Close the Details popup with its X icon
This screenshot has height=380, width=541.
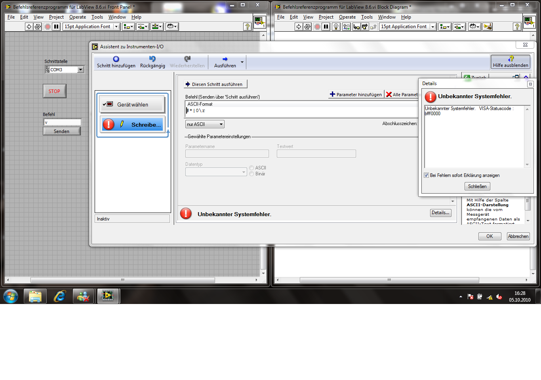tap(530, 84)
